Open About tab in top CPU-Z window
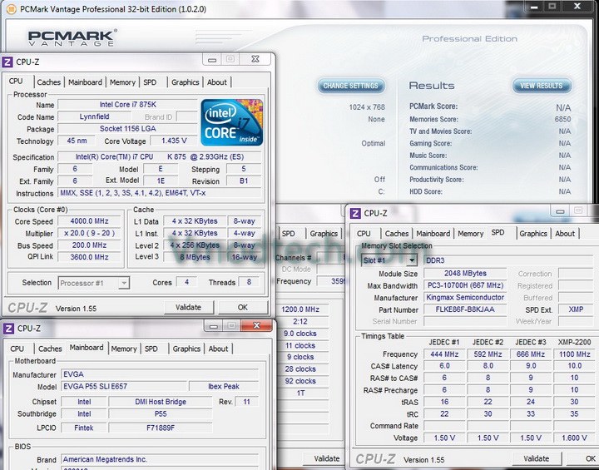Viewport: 599px width, 470px height. click(217, 82)
